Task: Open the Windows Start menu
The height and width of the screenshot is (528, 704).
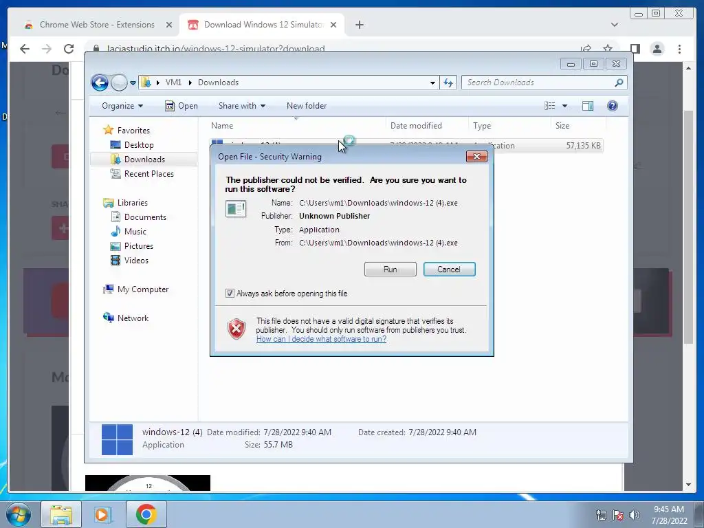Action: coord(19,514)
